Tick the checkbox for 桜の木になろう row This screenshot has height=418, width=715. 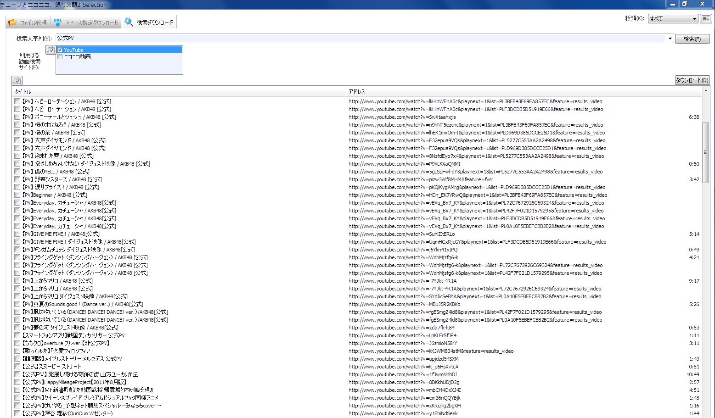coord(17,125)
